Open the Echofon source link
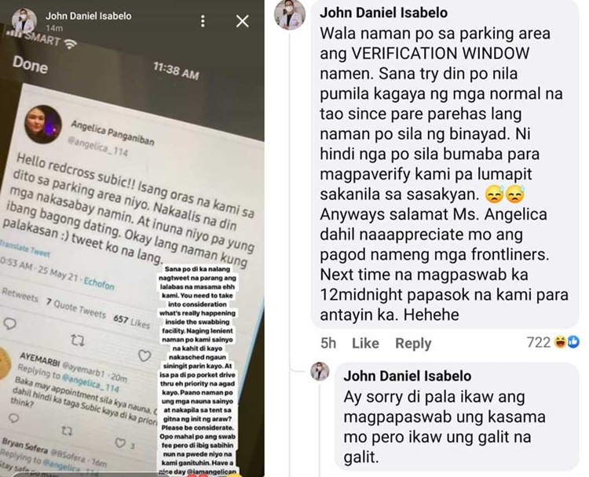The width and height of the screenshot is (589, 477). point(99,283)
